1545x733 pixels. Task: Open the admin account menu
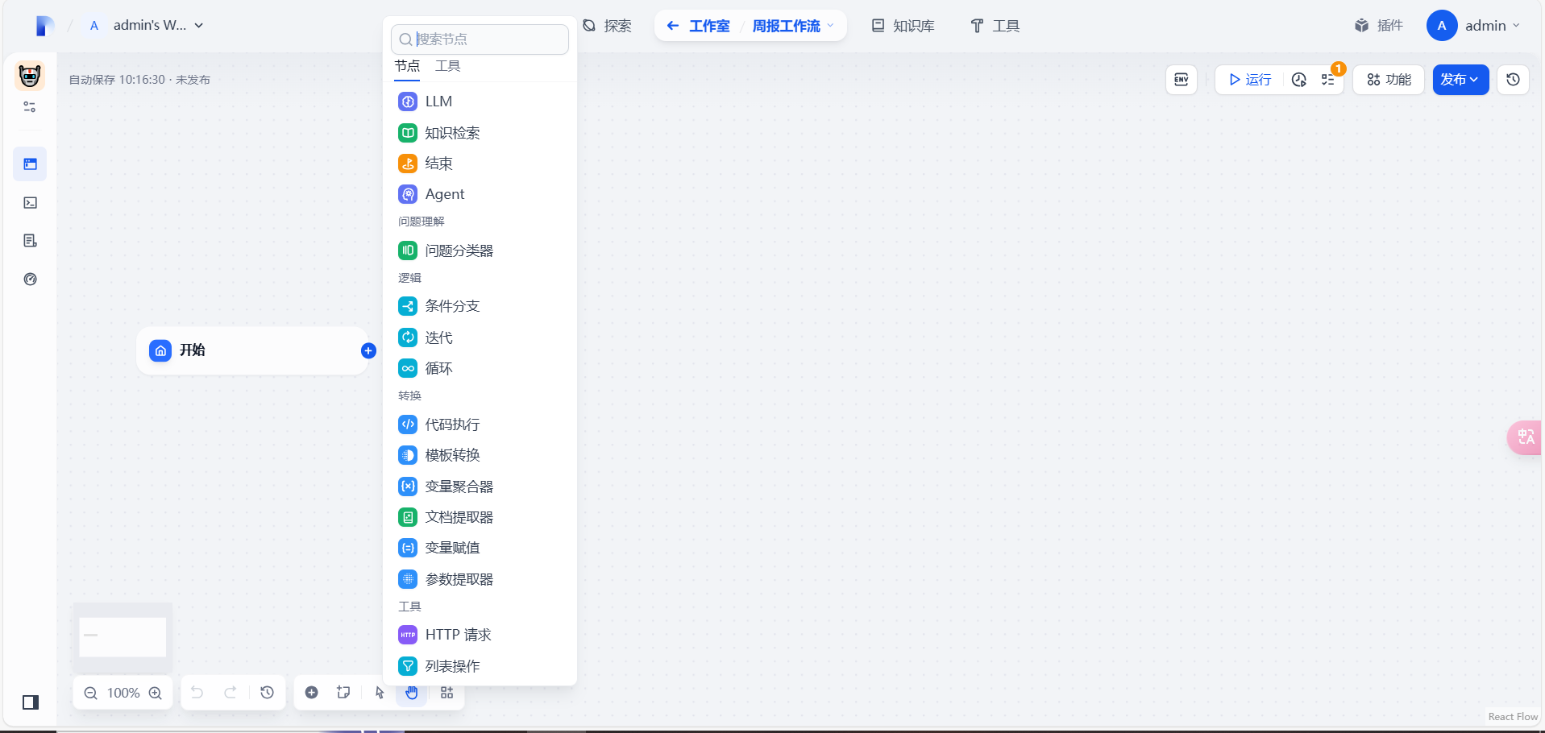(x=1473, y=26)
